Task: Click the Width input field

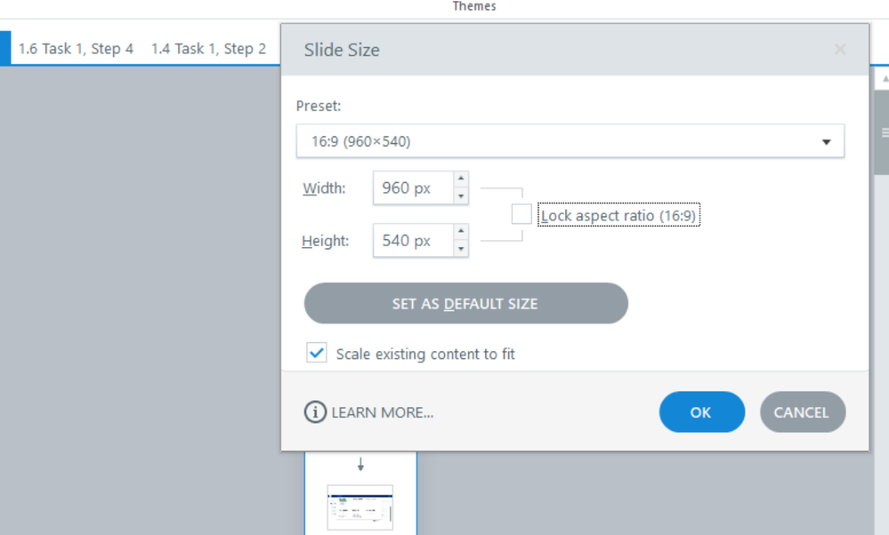Action: click(x=412, y=188)
